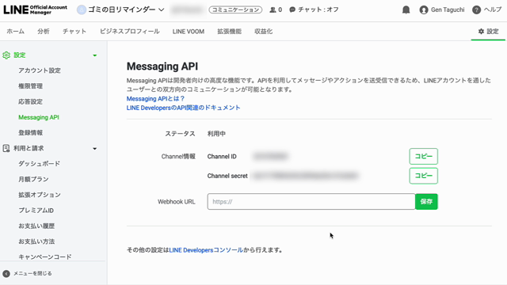This screenshot has height=285, width=507.
Task: Go to the ホーム tab
Action: pos(15,32)
